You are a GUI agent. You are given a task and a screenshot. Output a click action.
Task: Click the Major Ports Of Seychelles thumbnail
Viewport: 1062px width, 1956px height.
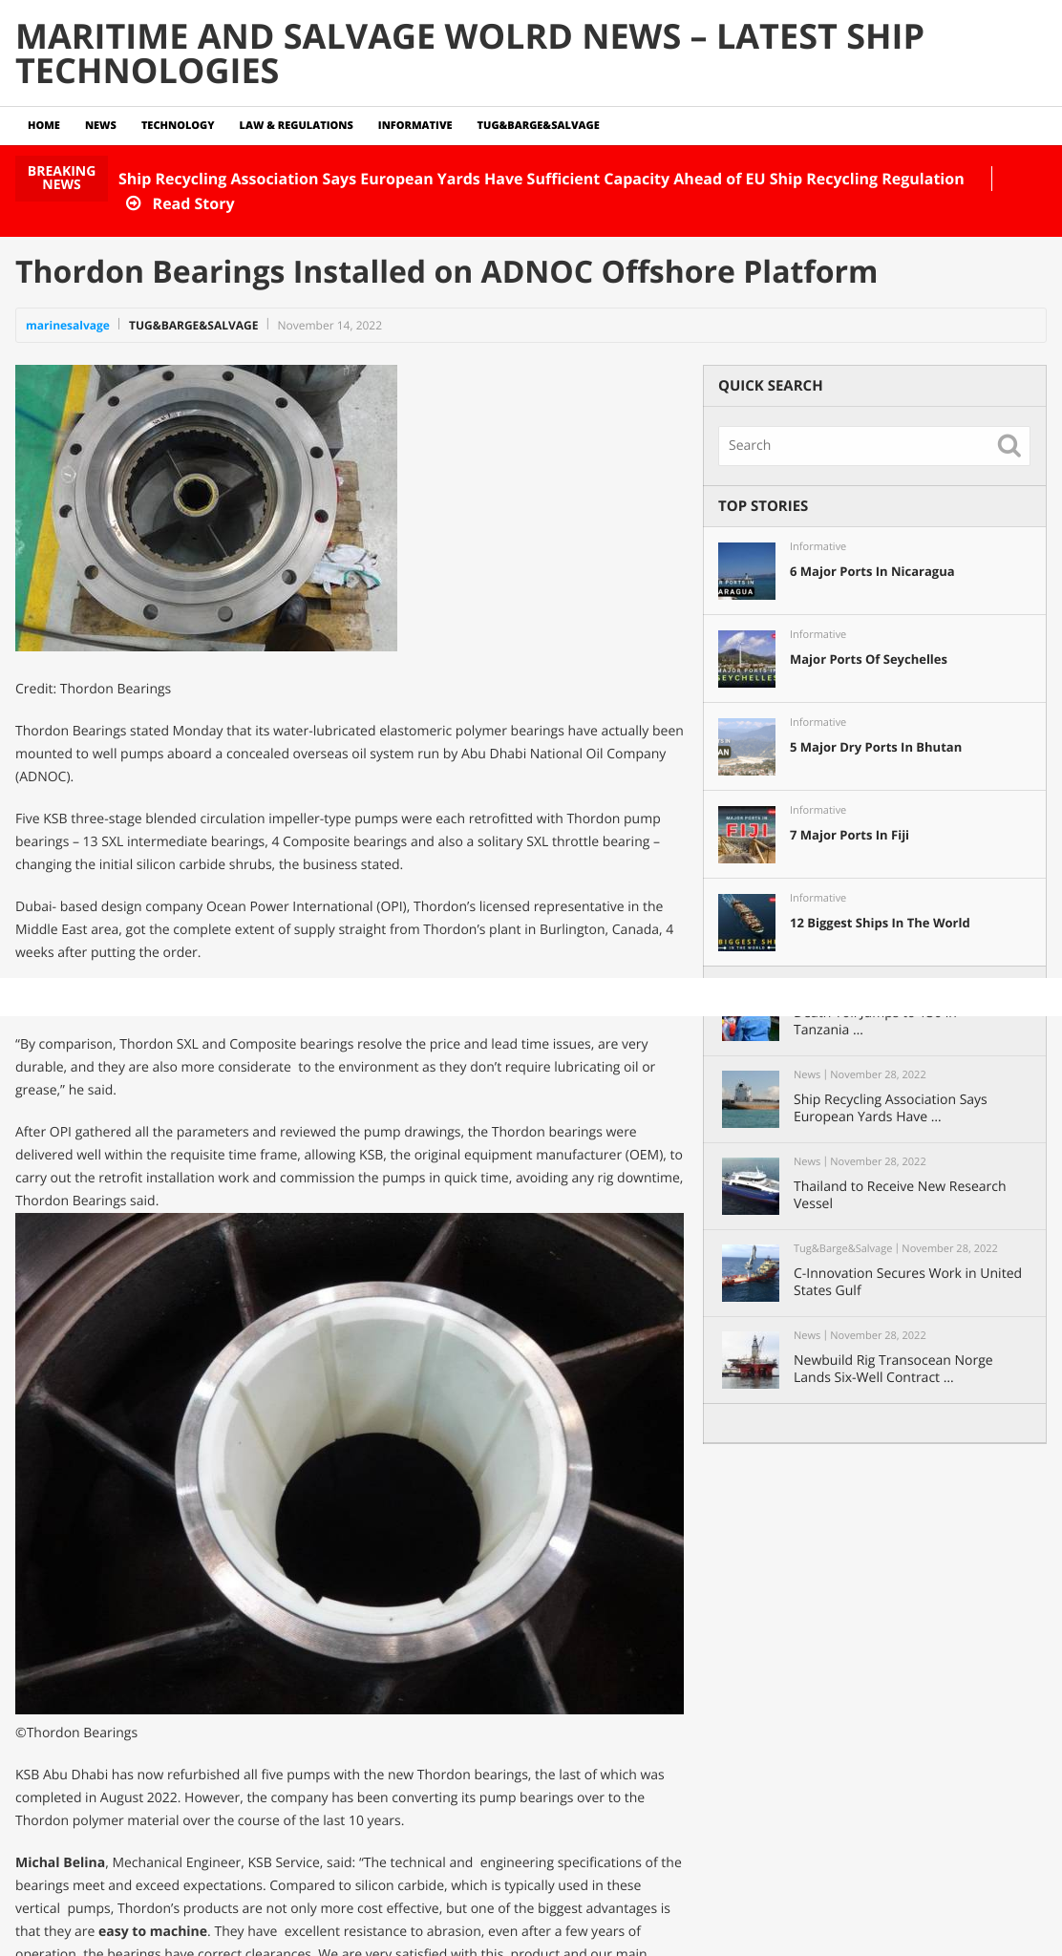pyautogui.click(x=747, y=659)
